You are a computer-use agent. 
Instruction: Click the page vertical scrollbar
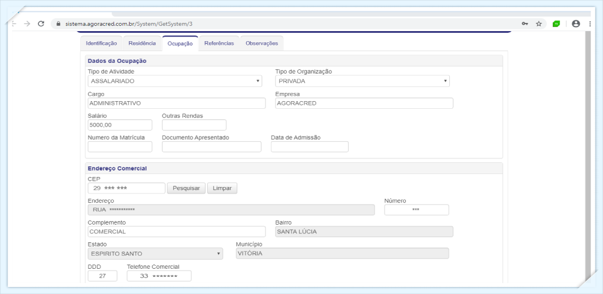[x=588, y=158]
